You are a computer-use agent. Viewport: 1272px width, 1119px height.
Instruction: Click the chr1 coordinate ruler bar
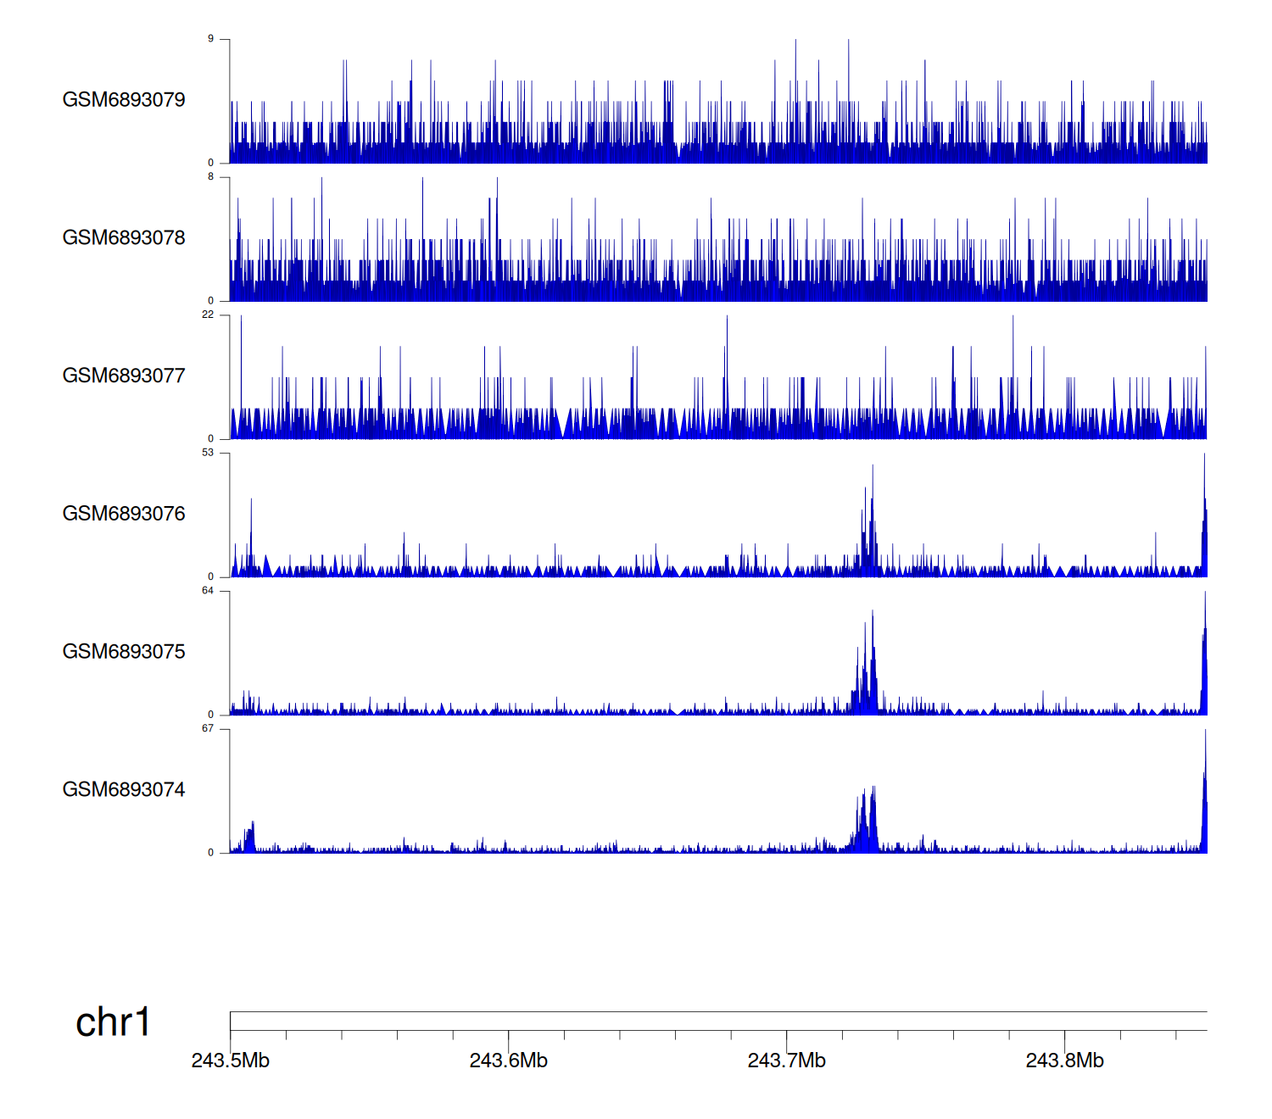[717, 1021]
